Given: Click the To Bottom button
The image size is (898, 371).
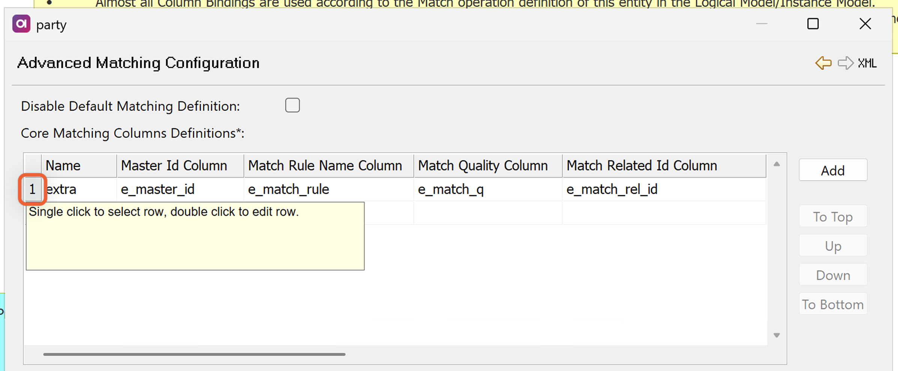Looking at the screenshot, I should tap(833, 304).
